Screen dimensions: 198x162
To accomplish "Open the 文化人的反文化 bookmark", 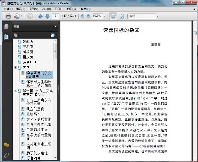I will pos(39,119).
